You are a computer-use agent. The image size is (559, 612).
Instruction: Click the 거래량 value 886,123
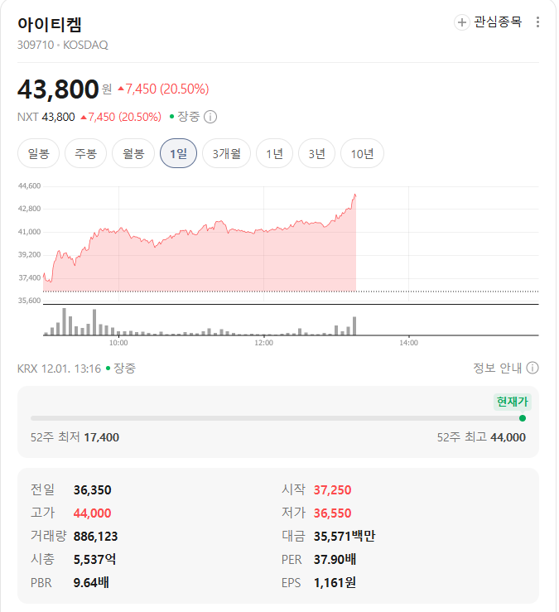[95, 537]
